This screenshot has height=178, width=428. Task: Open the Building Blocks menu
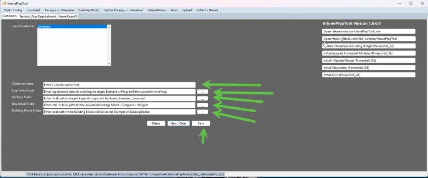point(89,10)
